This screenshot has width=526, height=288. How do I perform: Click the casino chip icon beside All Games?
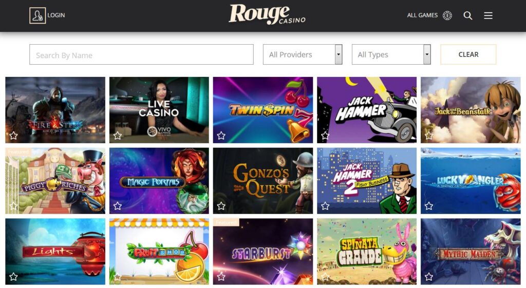447,15
